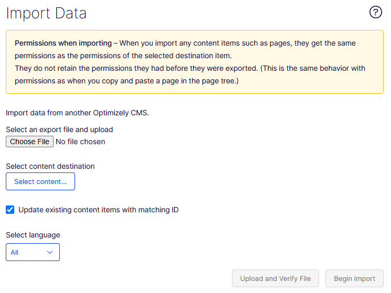Open the Select content... destination picker
Screen dimensions: 391x293
coord(40,181)
